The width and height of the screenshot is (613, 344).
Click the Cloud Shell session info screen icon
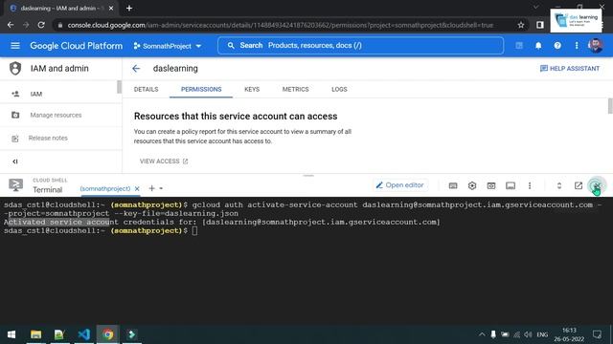point(511,185)
